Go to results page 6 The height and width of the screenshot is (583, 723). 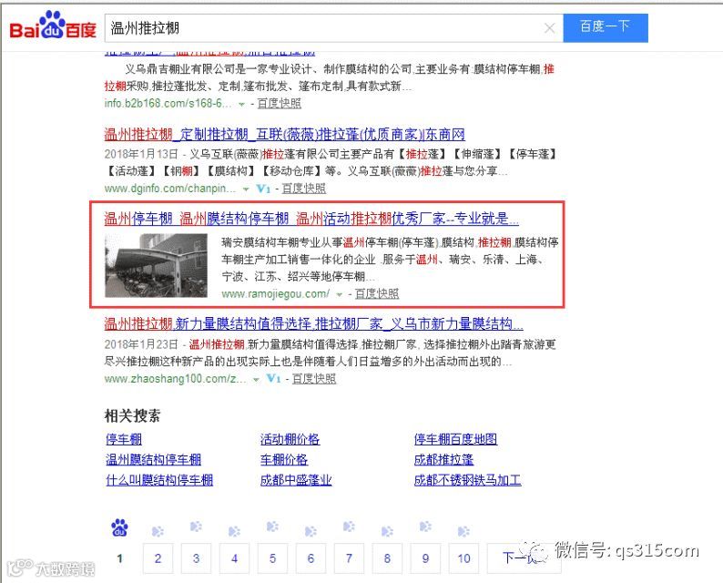click(311, 558)
